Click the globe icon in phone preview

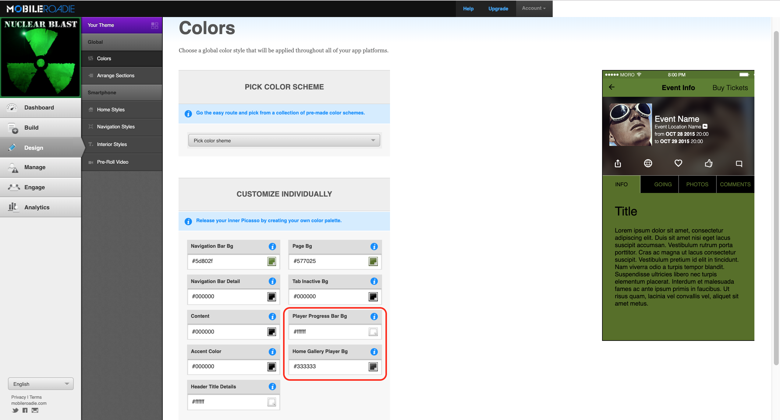tap(648, 163)
